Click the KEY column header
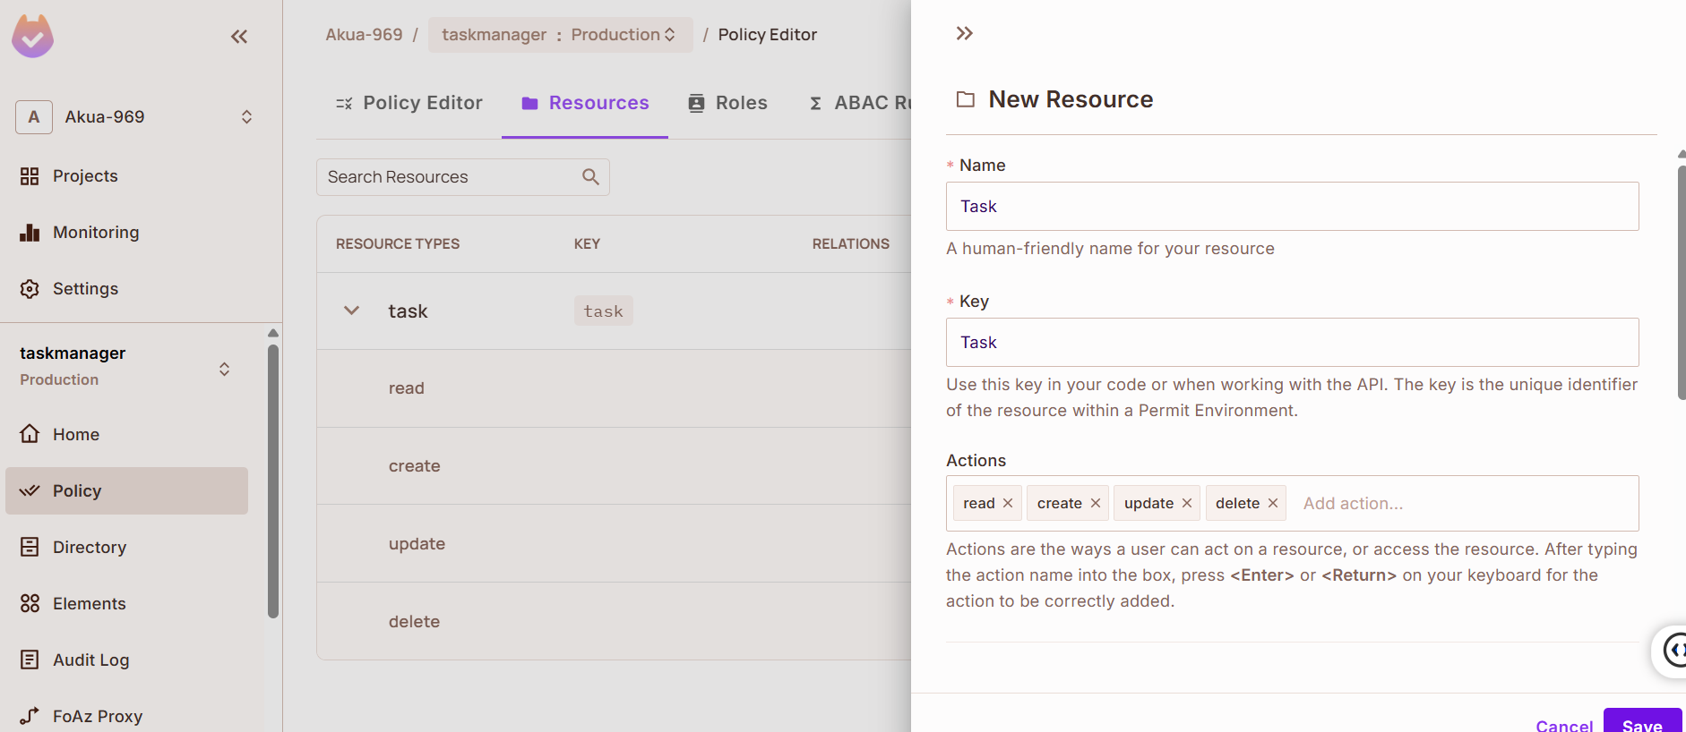The width and height of the screenshot is (1686, 732). coord(587,243)
